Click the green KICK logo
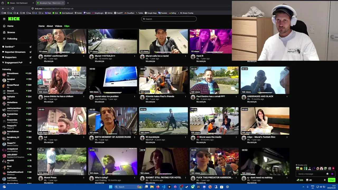This screenshot has height=190, width=338. [14, 19]
